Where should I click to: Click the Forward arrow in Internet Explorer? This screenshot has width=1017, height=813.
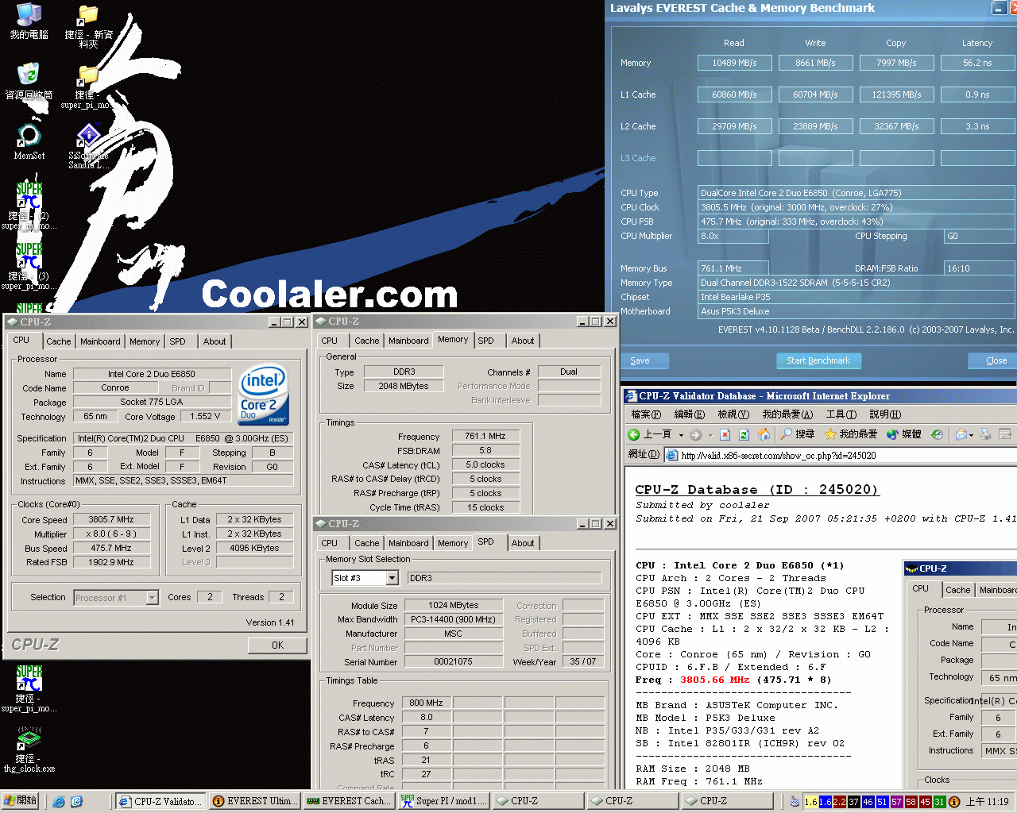pos(695,434)
